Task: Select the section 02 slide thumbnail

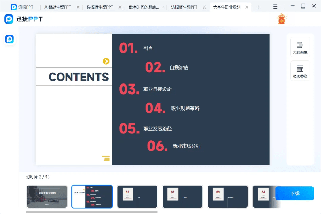Action: 182,196
